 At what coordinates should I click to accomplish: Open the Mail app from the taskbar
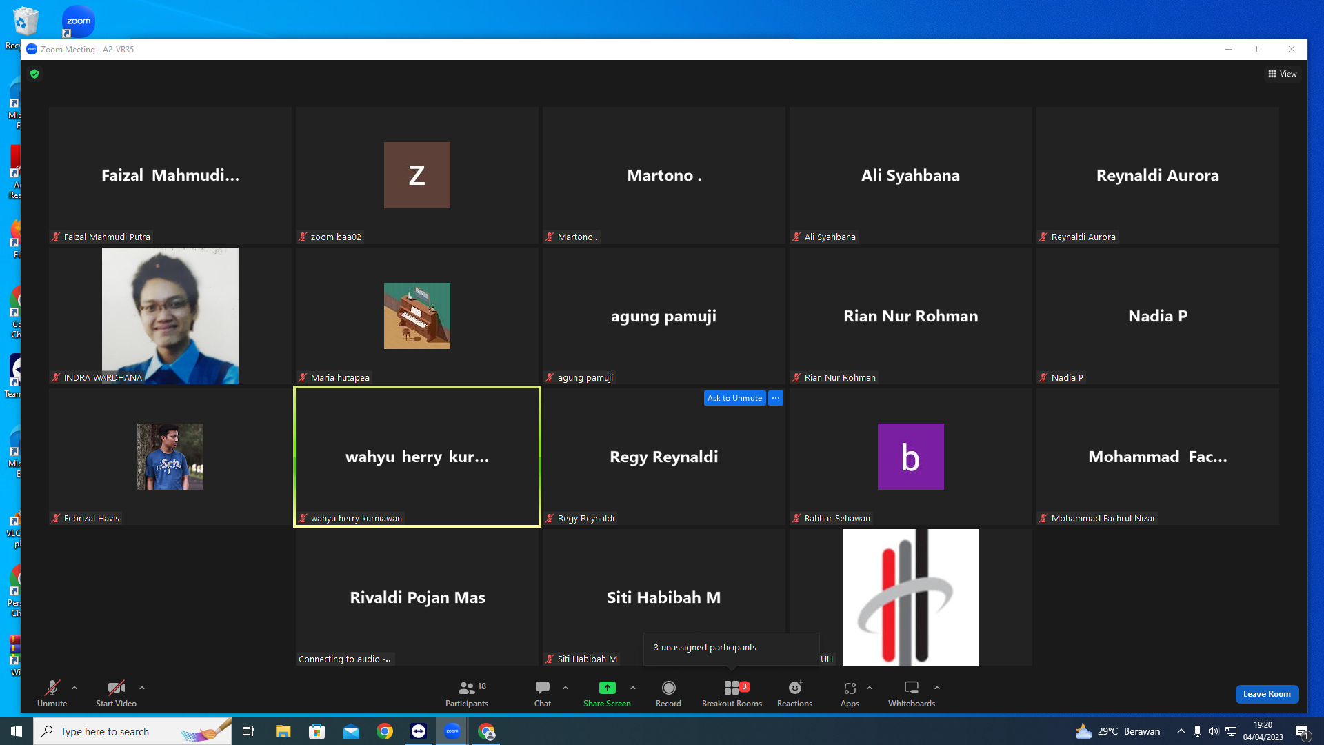[x=351, y=731]
